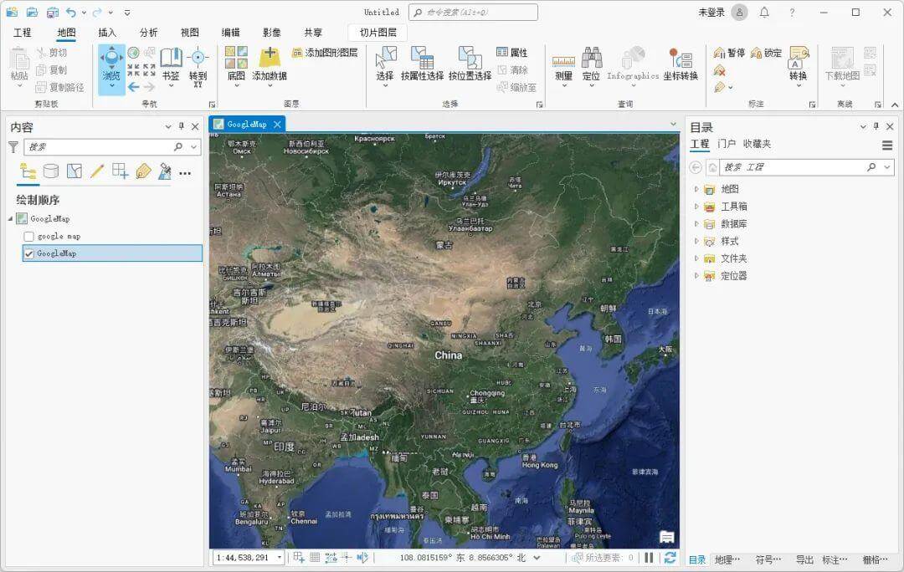The height and width of the screenshot is (572, 904).
Task: Open the Bookmarks (书签) tool
Action: (171, 61)
